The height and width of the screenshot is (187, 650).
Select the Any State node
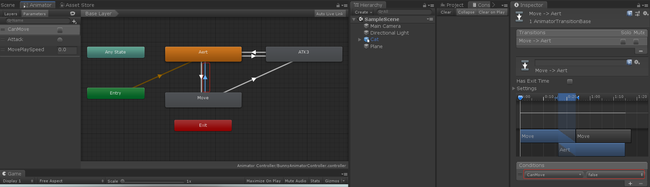(116, 52)
